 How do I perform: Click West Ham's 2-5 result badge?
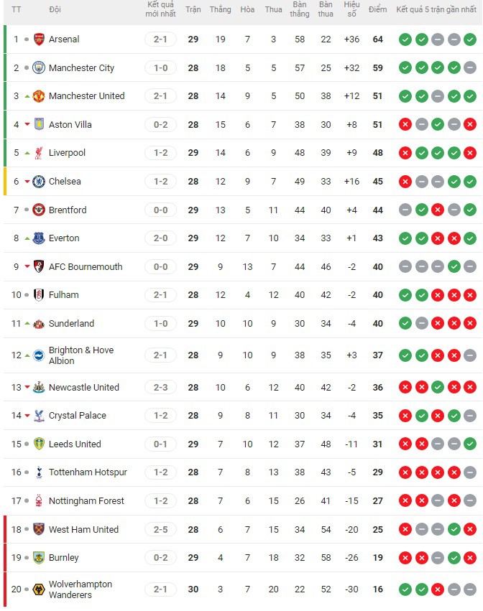[x=160, y=529]
